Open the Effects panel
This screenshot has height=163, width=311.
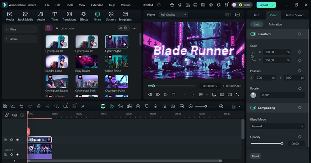[84, 16]
